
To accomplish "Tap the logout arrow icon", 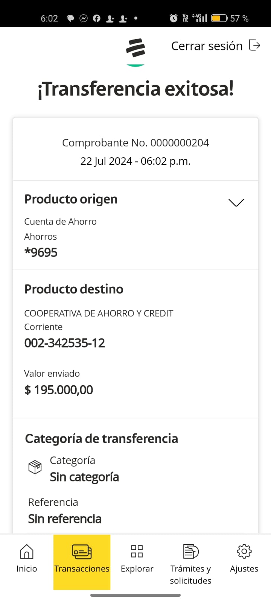I will coord(255,46).
